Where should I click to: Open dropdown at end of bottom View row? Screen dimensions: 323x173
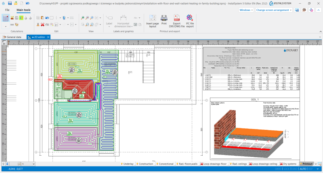click(x=100, y=25)
